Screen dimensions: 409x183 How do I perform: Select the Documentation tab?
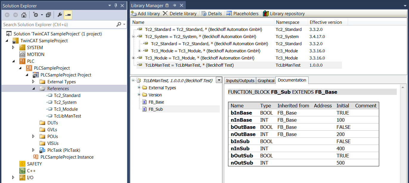(x=292, y=80)
